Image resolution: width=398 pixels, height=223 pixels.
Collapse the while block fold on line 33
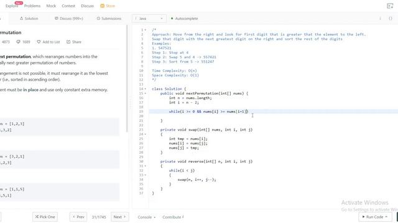coord(145,175)
